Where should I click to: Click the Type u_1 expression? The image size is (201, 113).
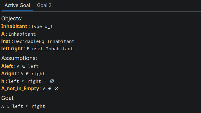click(x=42, y=26)
